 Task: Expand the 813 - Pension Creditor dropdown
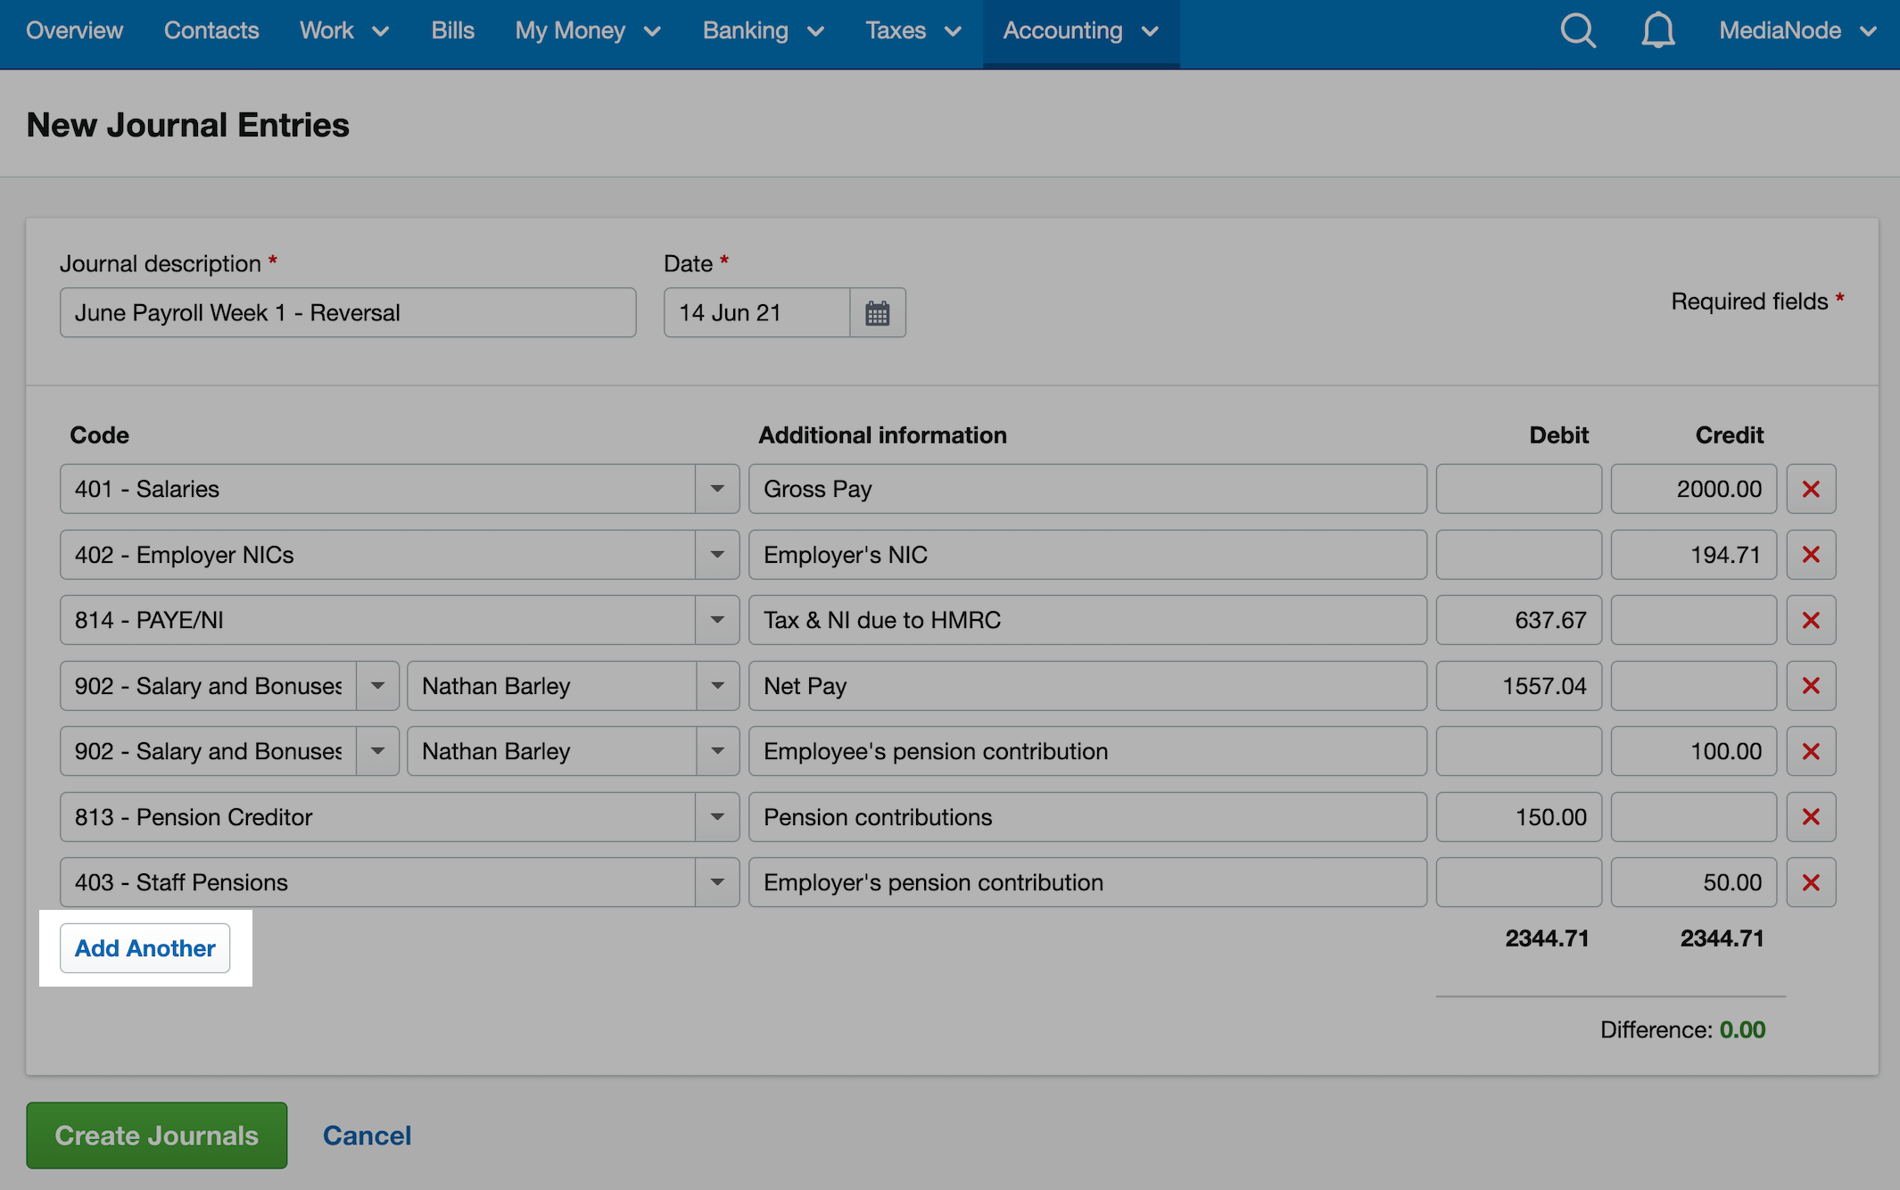(x=717, y=817)
